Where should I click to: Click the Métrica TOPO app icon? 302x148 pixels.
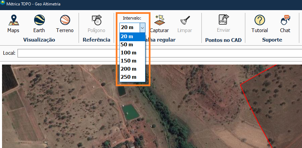tap(3, 4)
